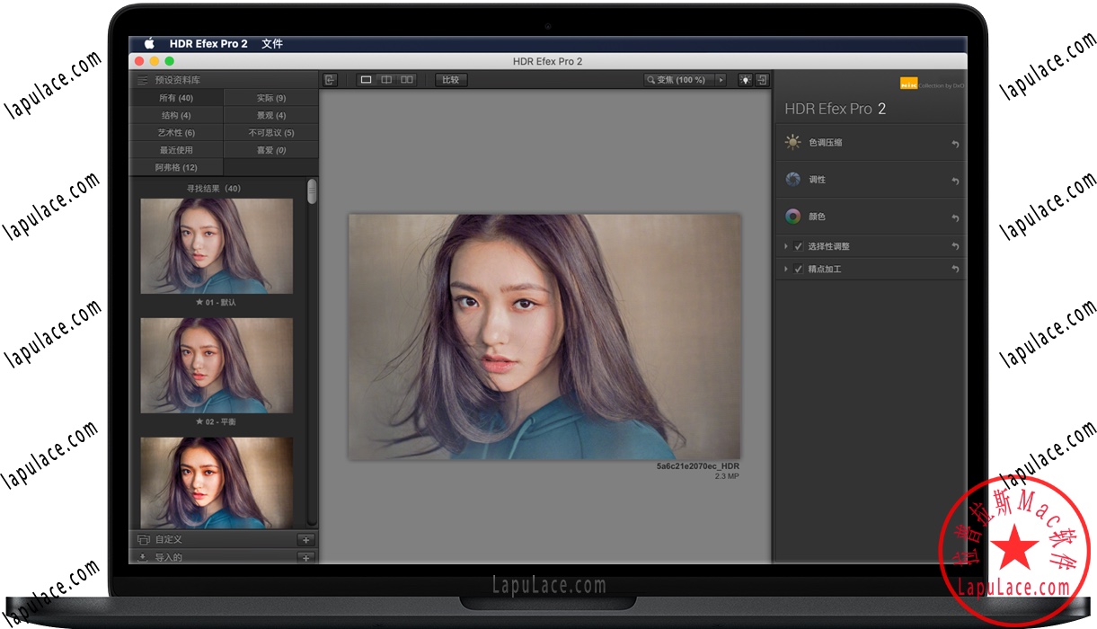Expand the 选择性调整 disclosure triangle
The image size is (1097, 629).
coord(785,245)
